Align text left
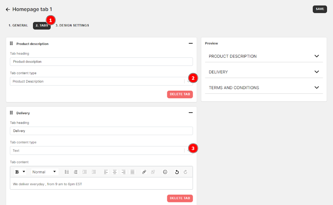The image size is (333, 205). click(x=106, y=172)
